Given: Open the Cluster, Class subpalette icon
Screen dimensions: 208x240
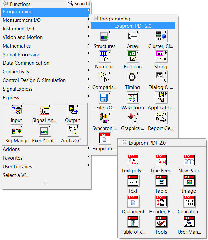Looking at the screenshot, I should (161, 36).
